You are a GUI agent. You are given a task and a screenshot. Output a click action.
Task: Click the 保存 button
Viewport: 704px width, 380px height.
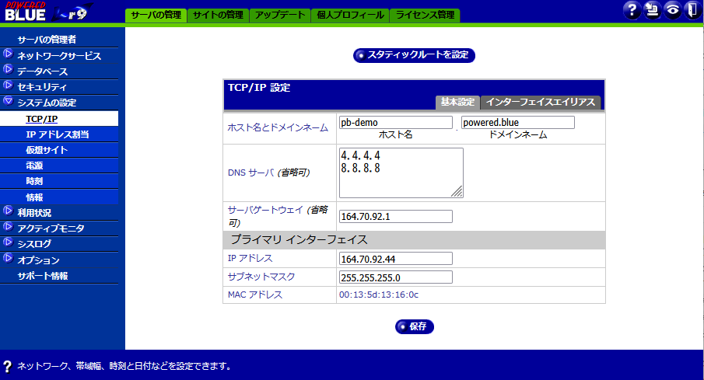point(415,326)
